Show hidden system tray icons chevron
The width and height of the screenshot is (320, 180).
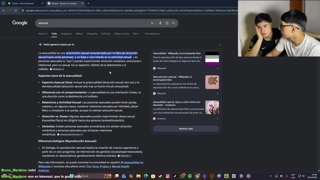point(271,176)
